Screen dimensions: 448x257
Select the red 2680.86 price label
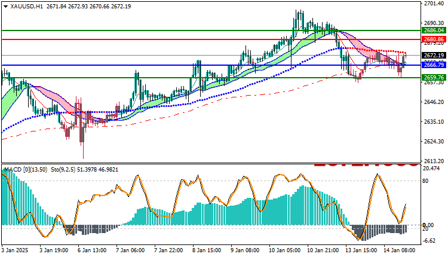coord(434,39)
